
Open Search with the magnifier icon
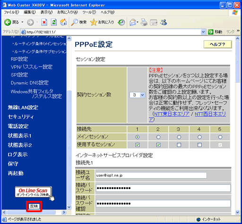click(x=78, y=22)
